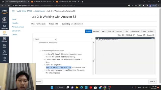The height and width of the screenshot is (90, 161).
Task: Toggle the Files checkbox
Action: tap(123, 35)
